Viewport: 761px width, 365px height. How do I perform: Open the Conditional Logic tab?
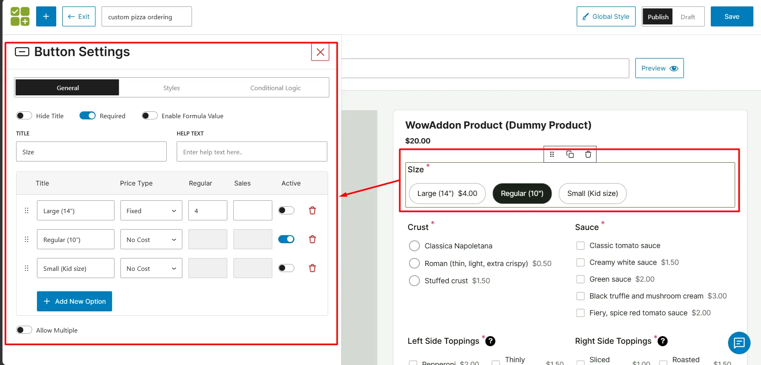tap(275, 87)
